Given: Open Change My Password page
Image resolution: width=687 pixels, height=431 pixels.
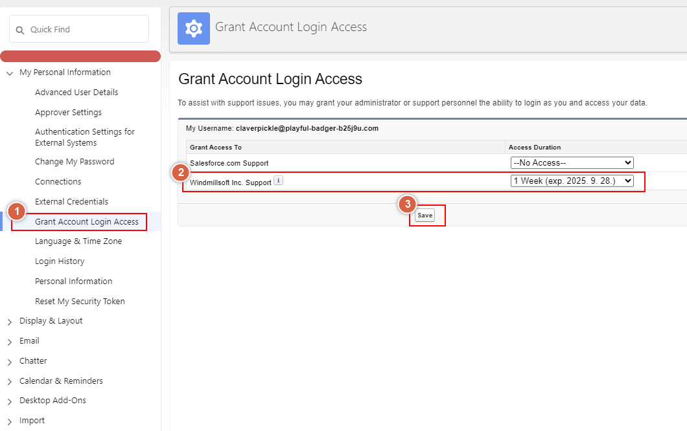Looking at the screenshot, I should point(75,162).
